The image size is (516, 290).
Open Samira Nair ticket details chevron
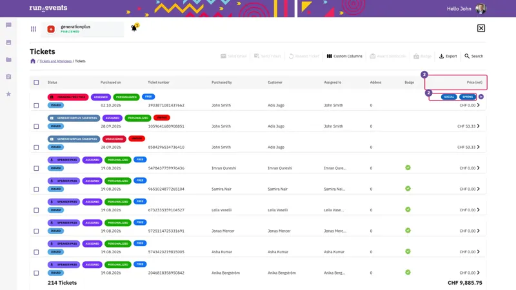click(x=478, y=189)
